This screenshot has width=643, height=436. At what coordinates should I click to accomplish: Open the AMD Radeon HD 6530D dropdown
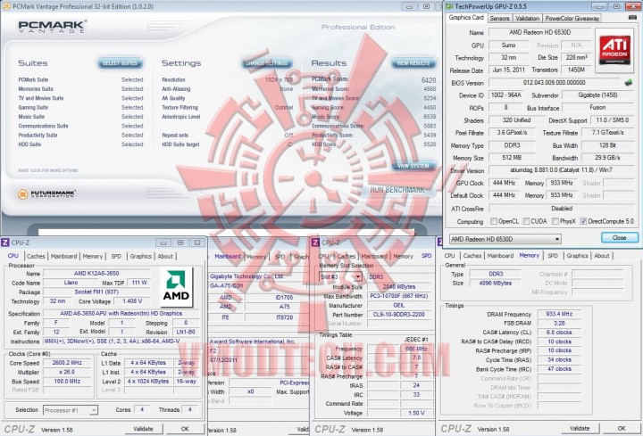click(505, 239)
